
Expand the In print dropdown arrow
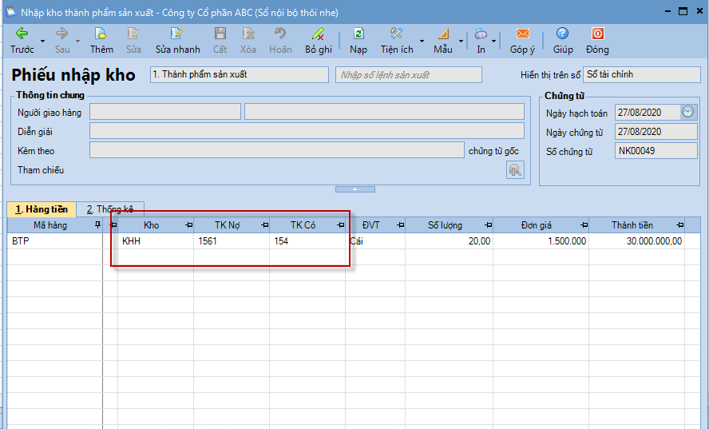494,41
